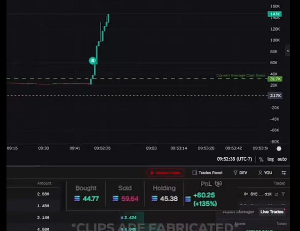Select the 2.14M amount row
300x231 pixels.
(x=43, y=218)
